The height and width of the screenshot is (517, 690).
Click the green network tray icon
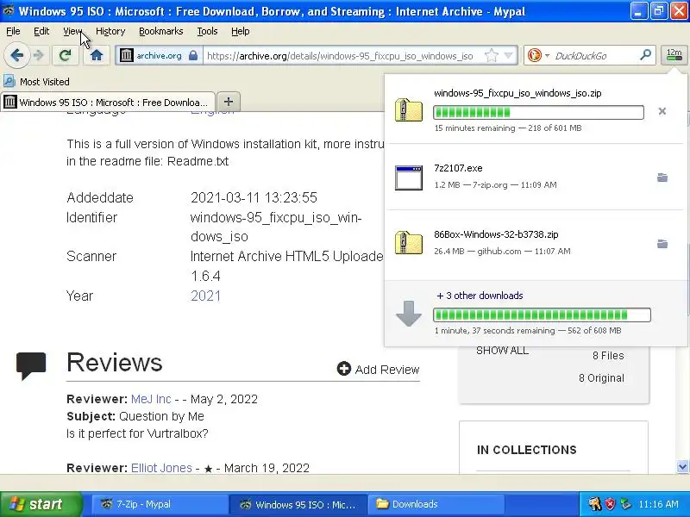click(x=625, y=504)
